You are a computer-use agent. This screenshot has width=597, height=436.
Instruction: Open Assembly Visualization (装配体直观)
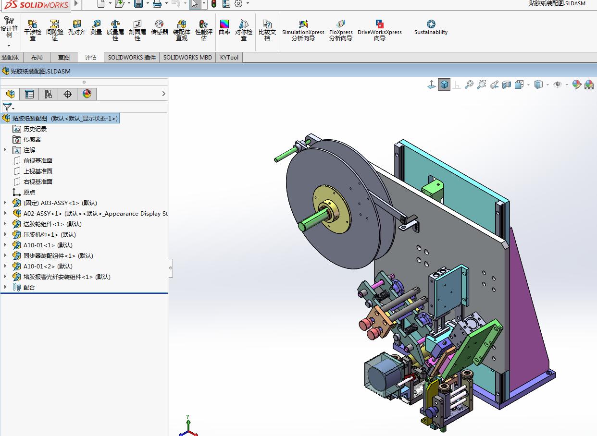pyautogui.click(x=182, y=30)
